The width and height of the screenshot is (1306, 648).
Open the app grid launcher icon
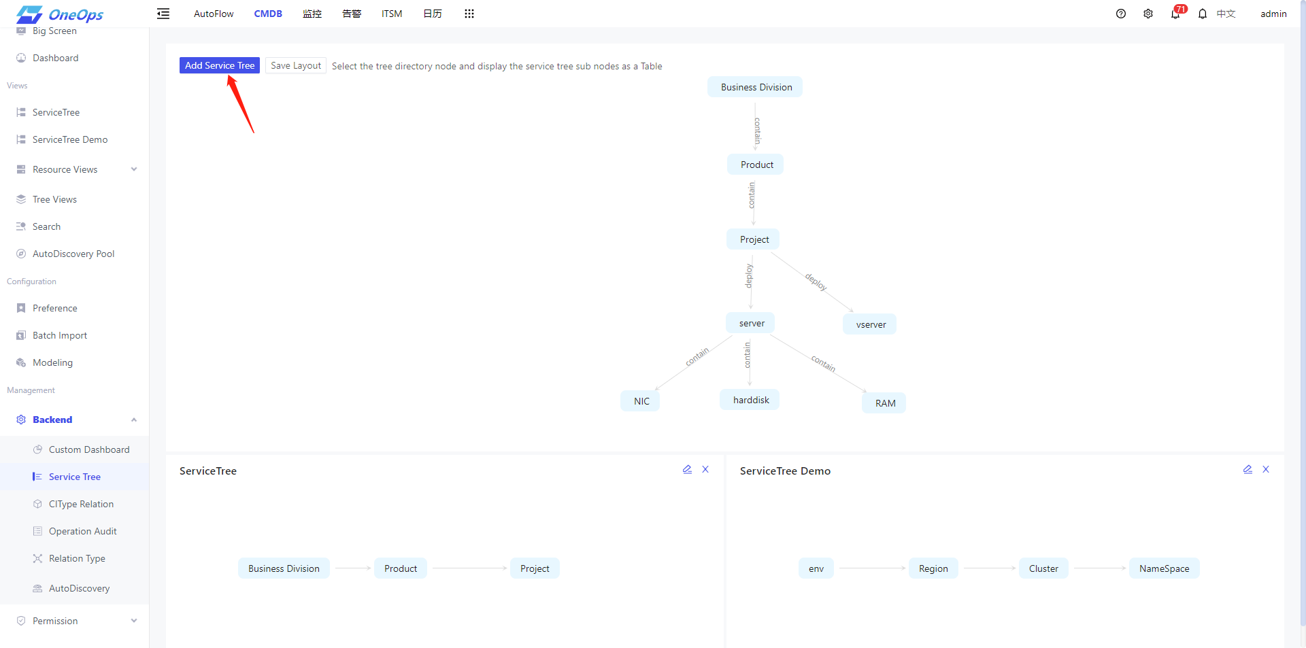pyautogui.click(x=469, y=14)
